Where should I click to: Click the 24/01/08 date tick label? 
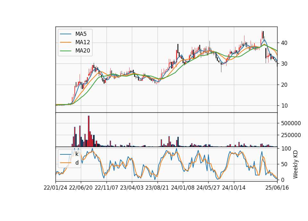(183, 188)
